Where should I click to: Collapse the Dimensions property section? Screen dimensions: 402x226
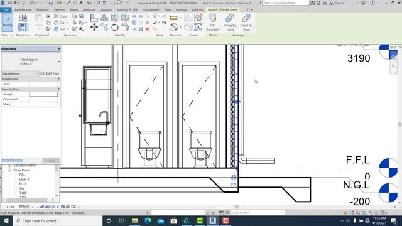[58, 79]
